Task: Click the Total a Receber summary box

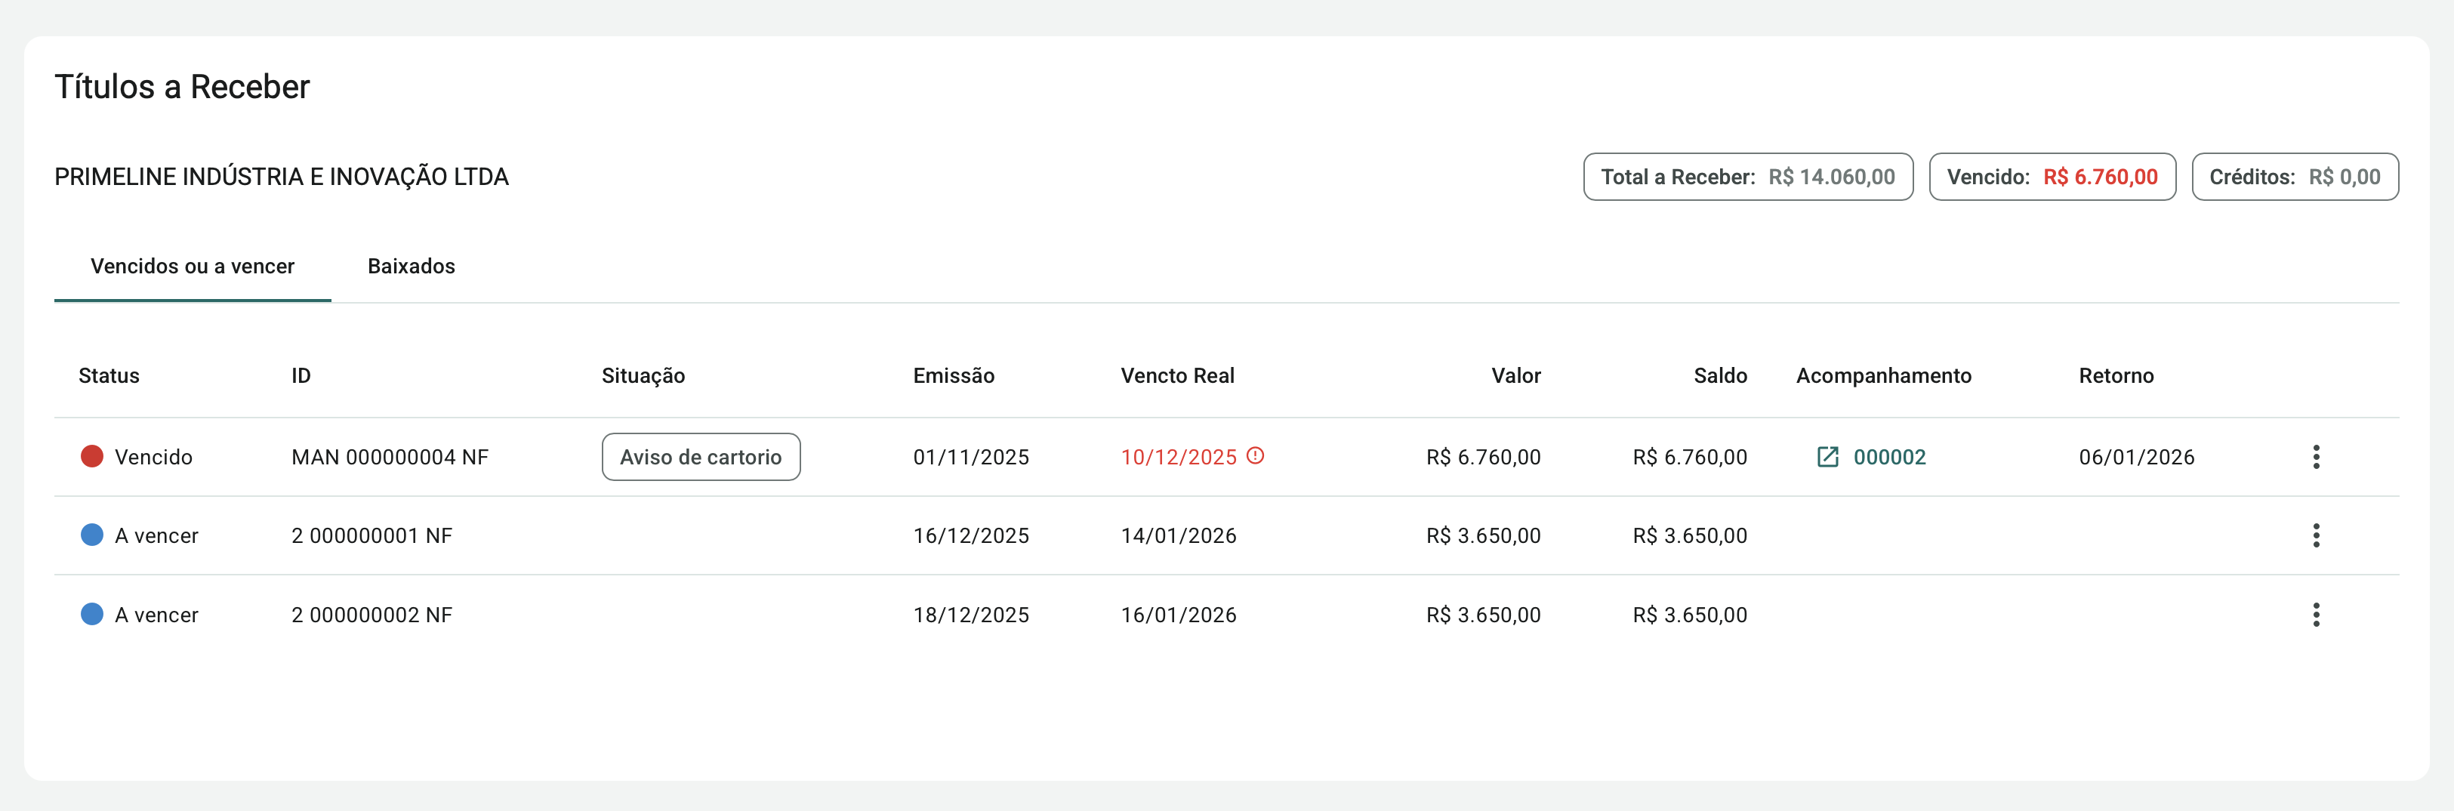Action: [x=1747, y=177]
